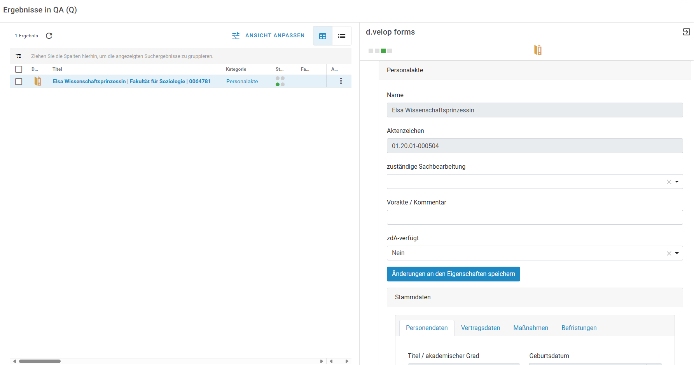Click the orange folder icon in the forms header
The width and height of the screenshot is (694, 365).
tap(538, 50)
